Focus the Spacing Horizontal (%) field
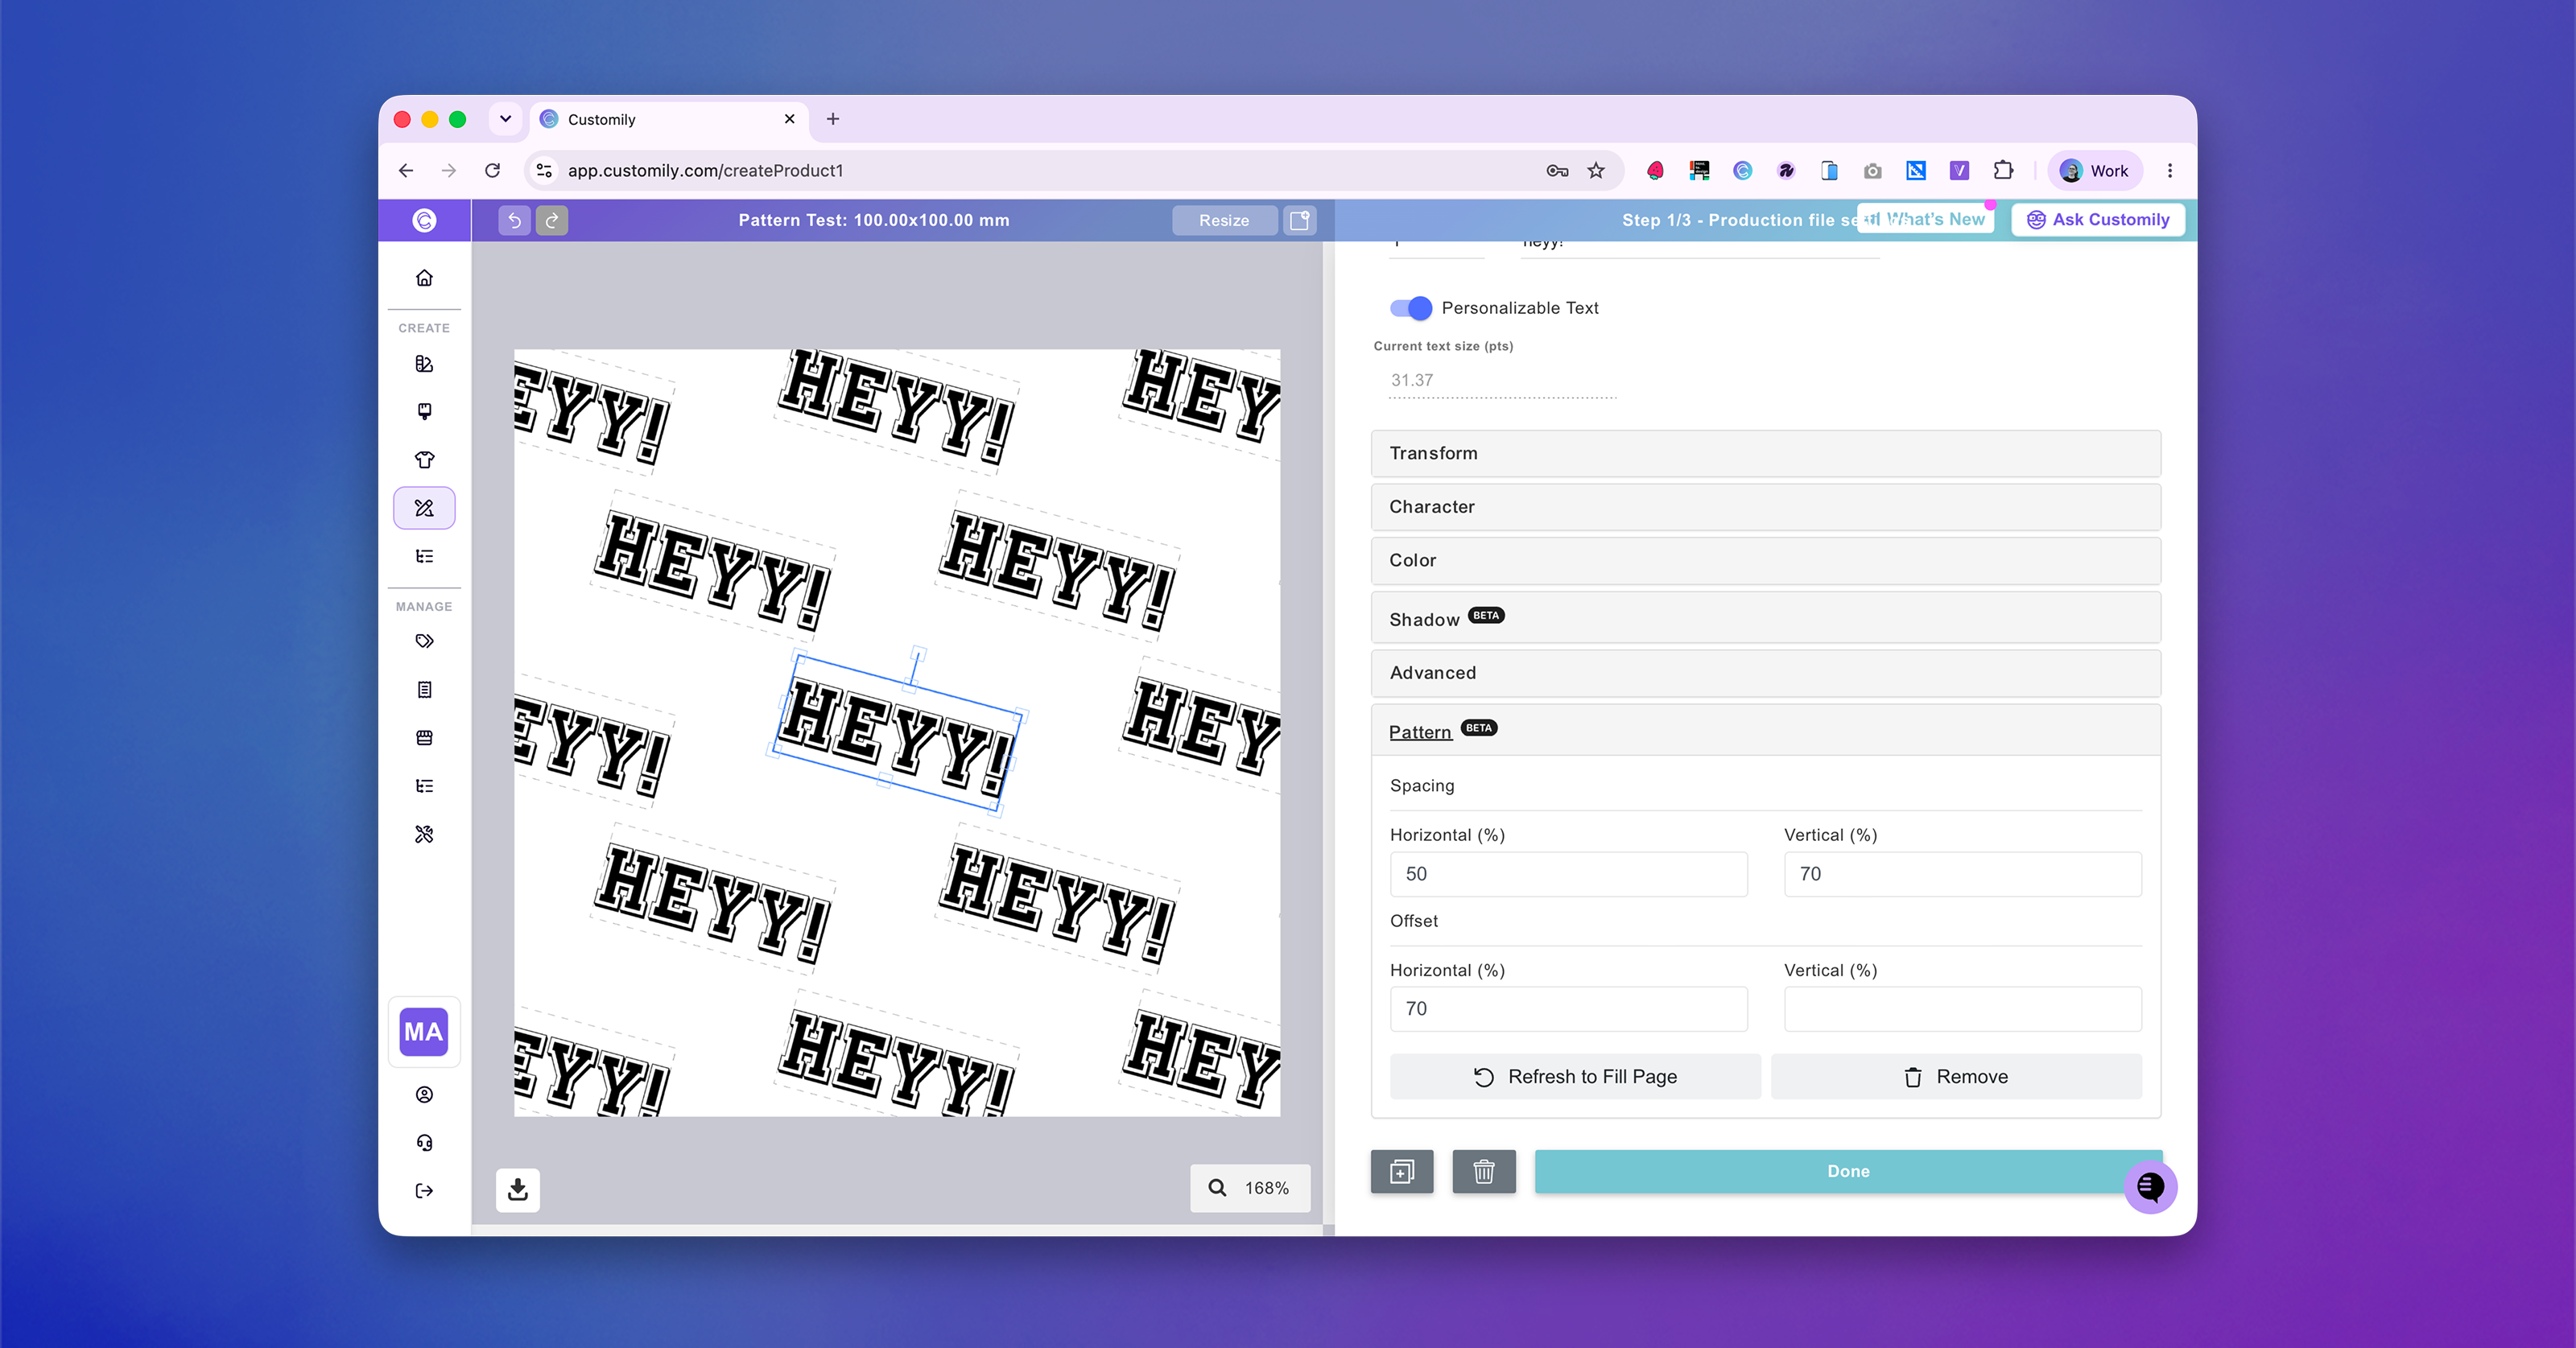Screen dimensions: 2576x1348 [1568, 874]
